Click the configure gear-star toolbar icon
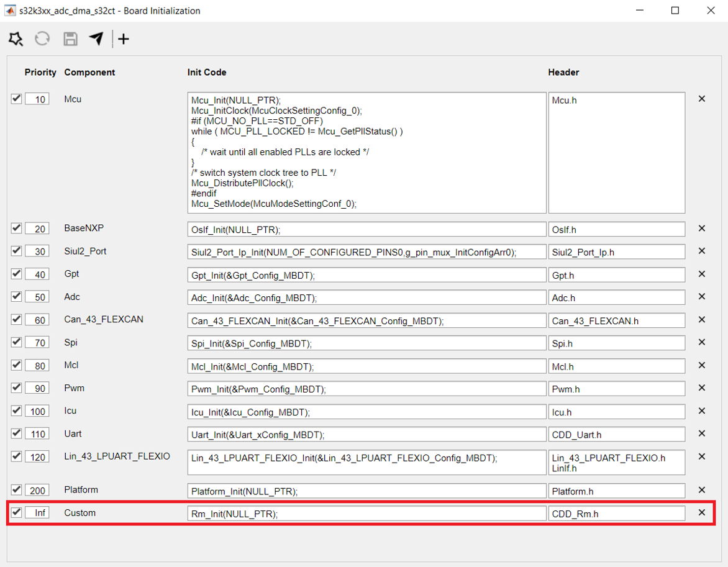Image resolution: width=728 pixels, height=567 pixels. [16, 39]
